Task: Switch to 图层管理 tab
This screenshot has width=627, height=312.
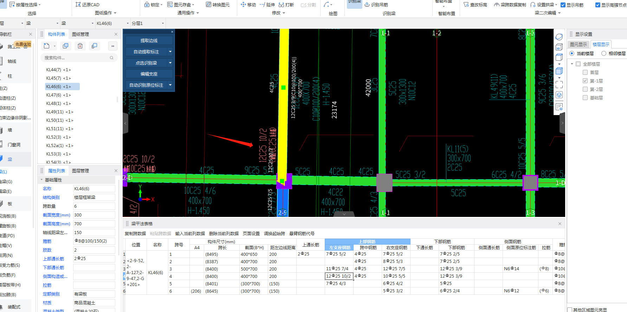Action: (80, 171)
